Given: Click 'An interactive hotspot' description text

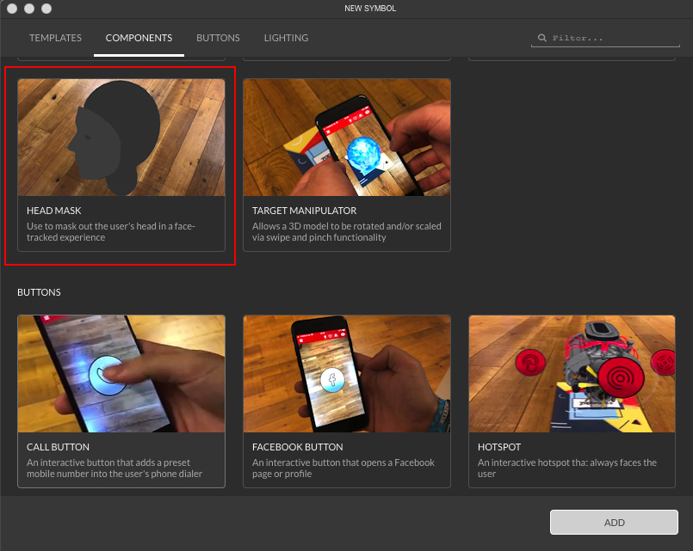Looking at the screenshot, I should [x=567, y=468].
